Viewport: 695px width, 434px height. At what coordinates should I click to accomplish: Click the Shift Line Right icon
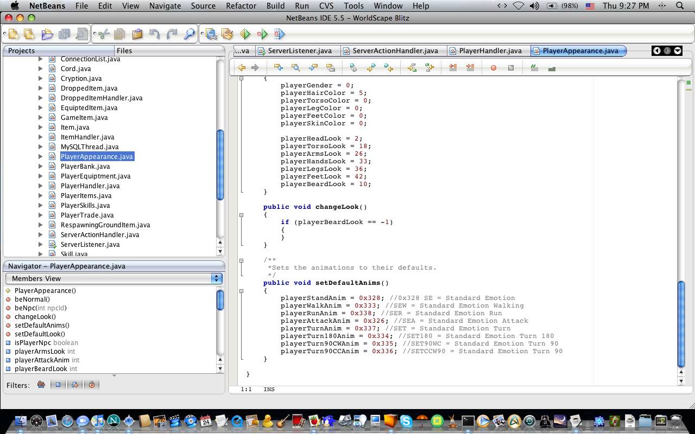pyautogui.click(x=470, y=68)
